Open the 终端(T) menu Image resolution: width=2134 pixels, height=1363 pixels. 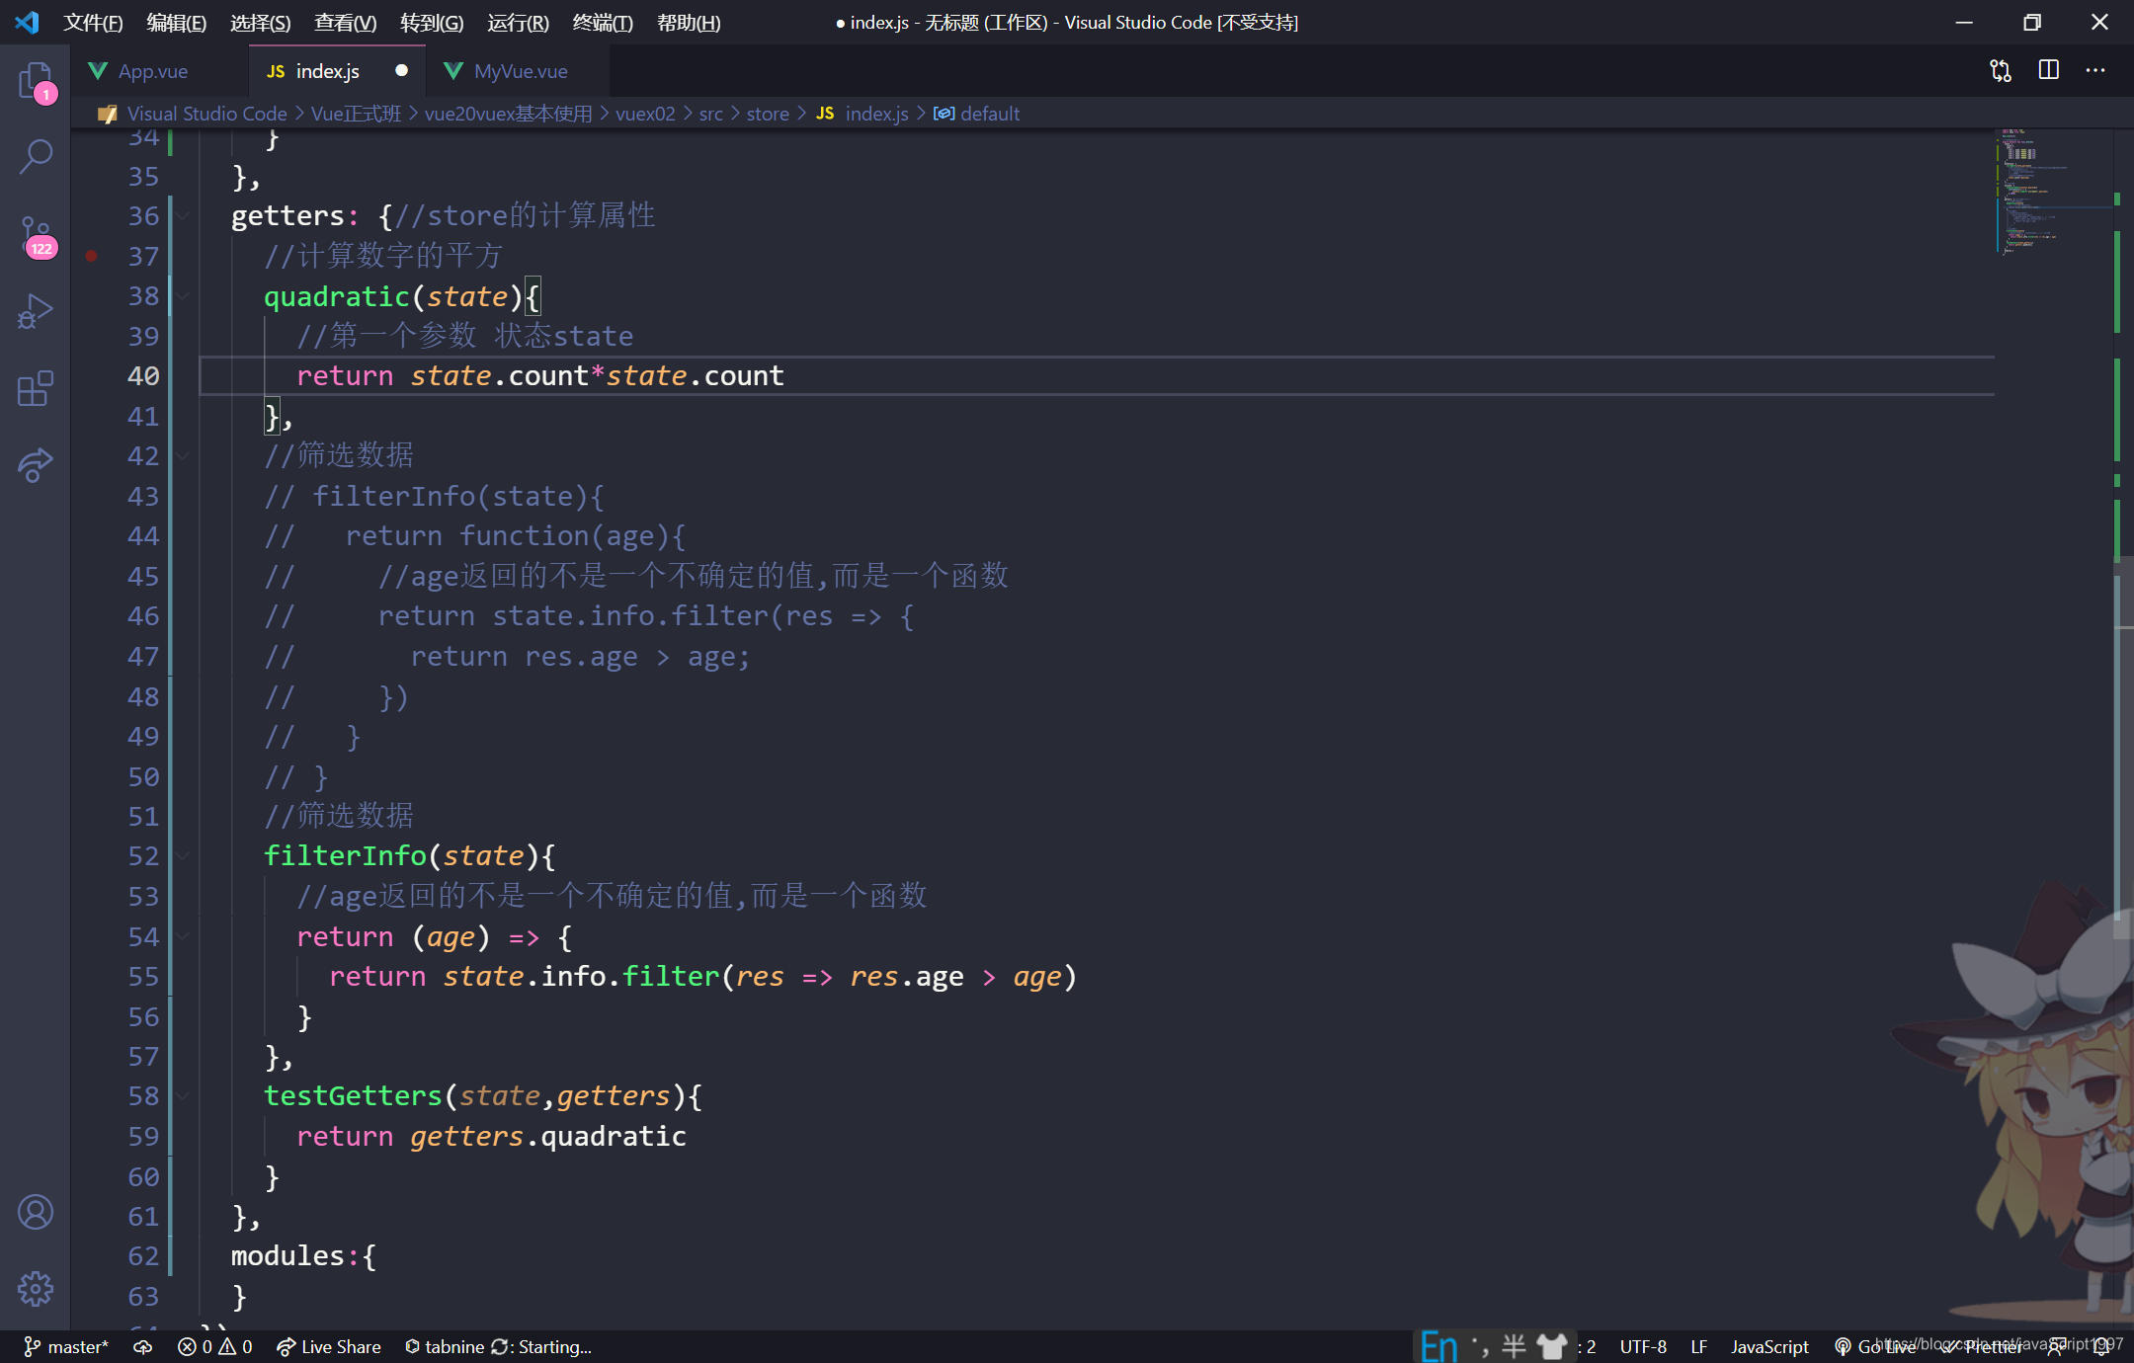tap(603, 22)
